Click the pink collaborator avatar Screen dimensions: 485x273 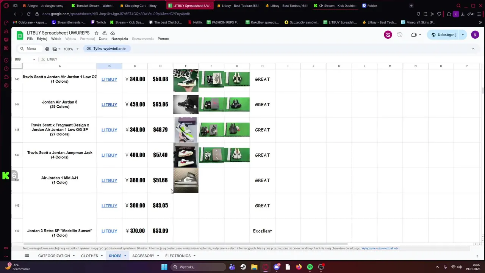[x=388, y=35]
